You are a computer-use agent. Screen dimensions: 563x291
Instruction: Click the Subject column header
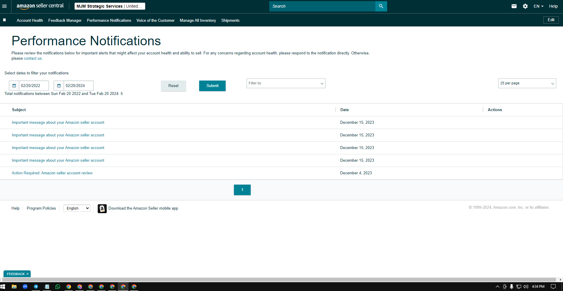click(x=19, y=110)
